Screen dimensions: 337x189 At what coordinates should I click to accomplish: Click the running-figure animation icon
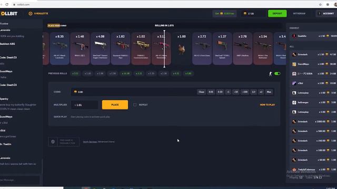click(x=270, y=73)
